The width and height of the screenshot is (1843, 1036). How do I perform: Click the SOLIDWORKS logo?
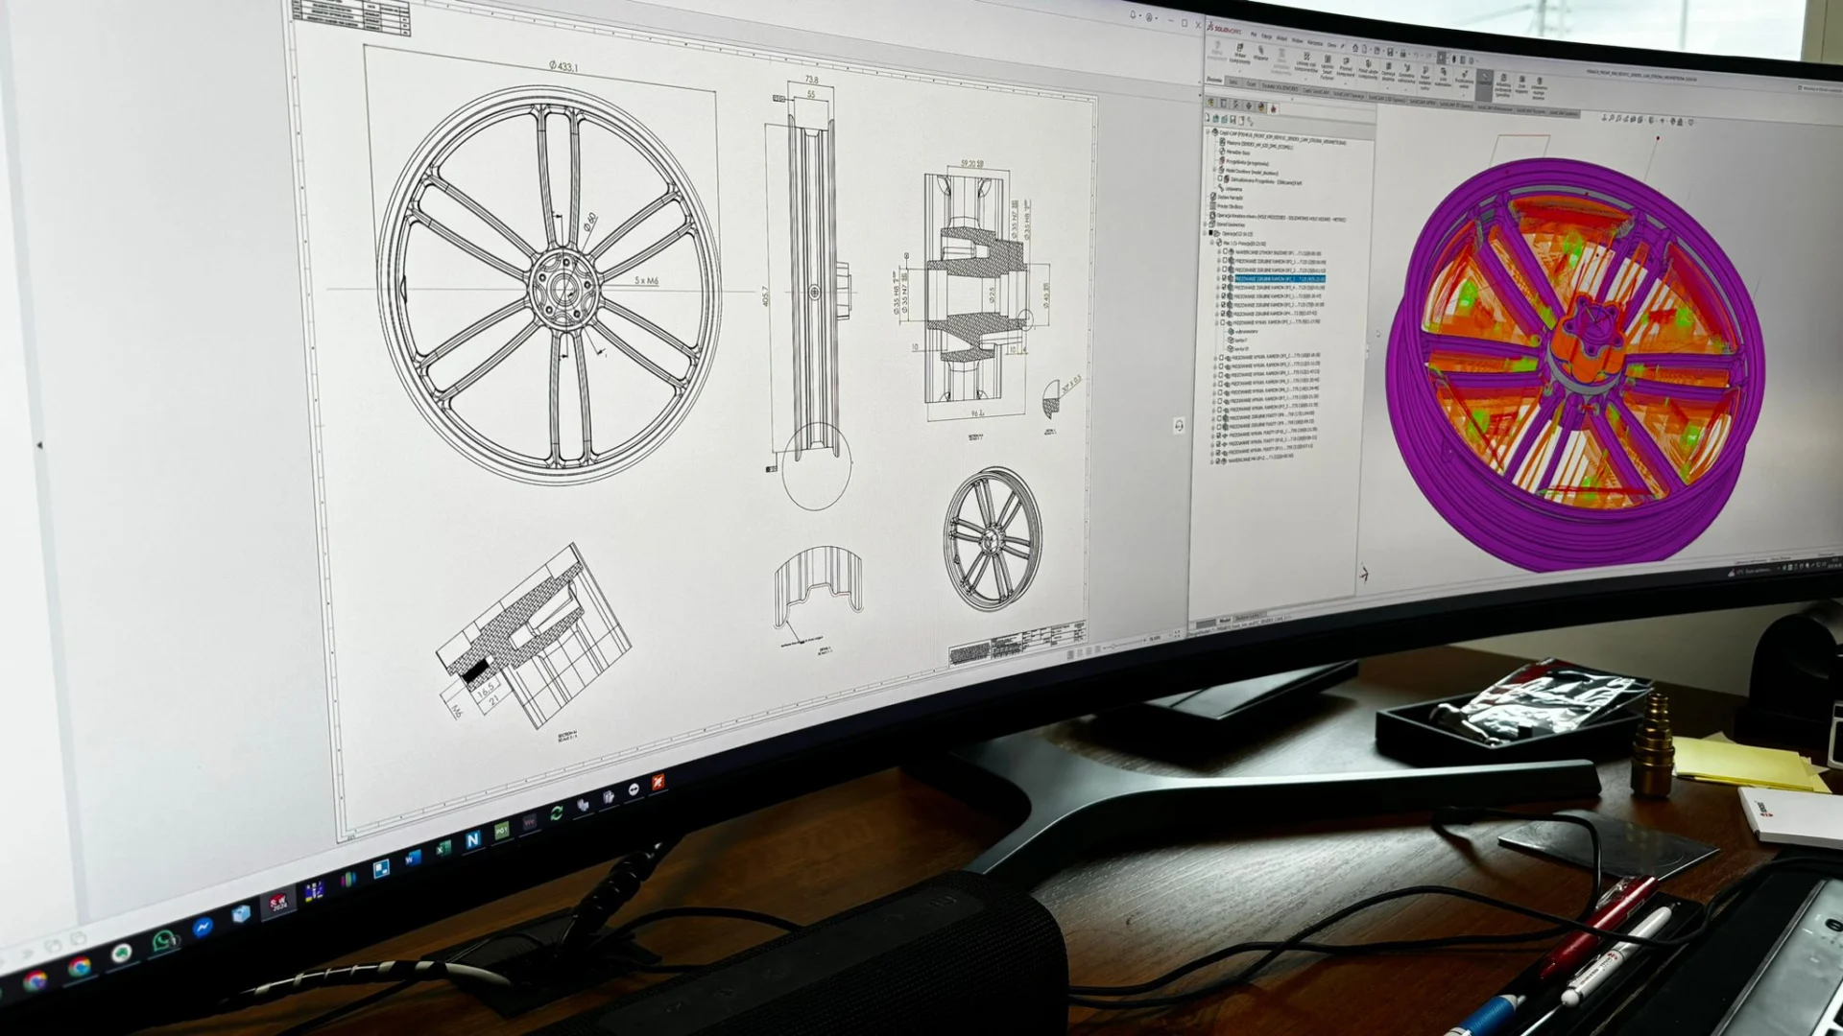coord(1224,29)
